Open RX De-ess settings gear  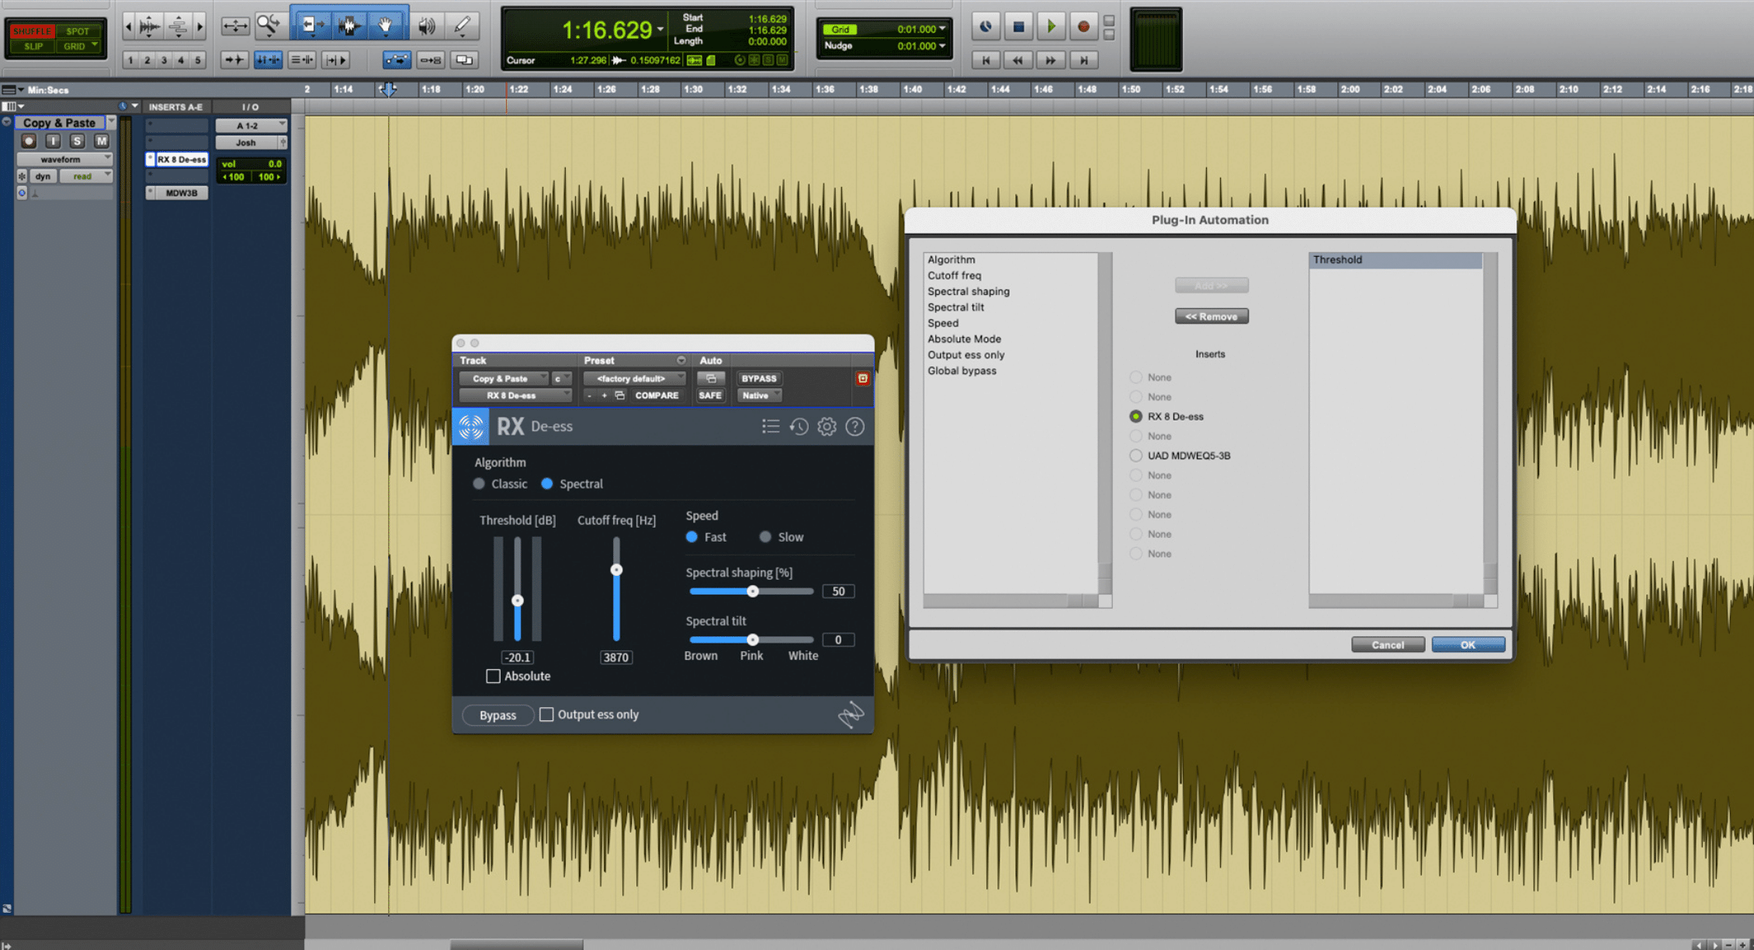click(827, 426)
